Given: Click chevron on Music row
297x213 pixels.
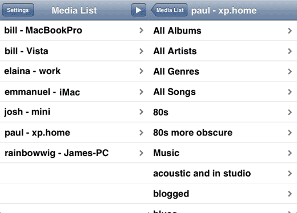Looking at the screenshot, I should point(290,153).
